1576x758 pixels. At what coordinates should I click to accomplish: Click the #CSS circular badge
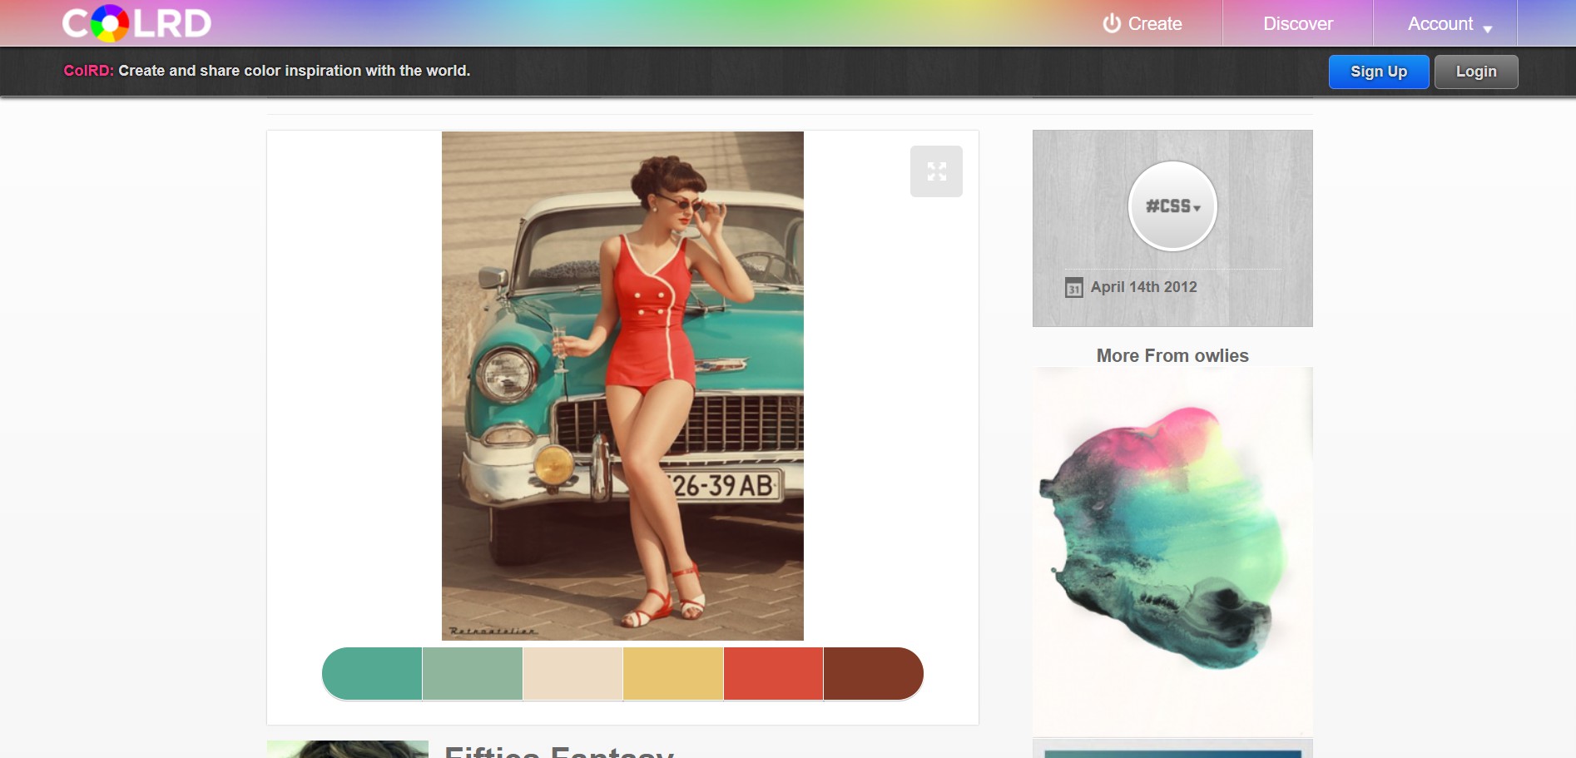[1172, 206]
